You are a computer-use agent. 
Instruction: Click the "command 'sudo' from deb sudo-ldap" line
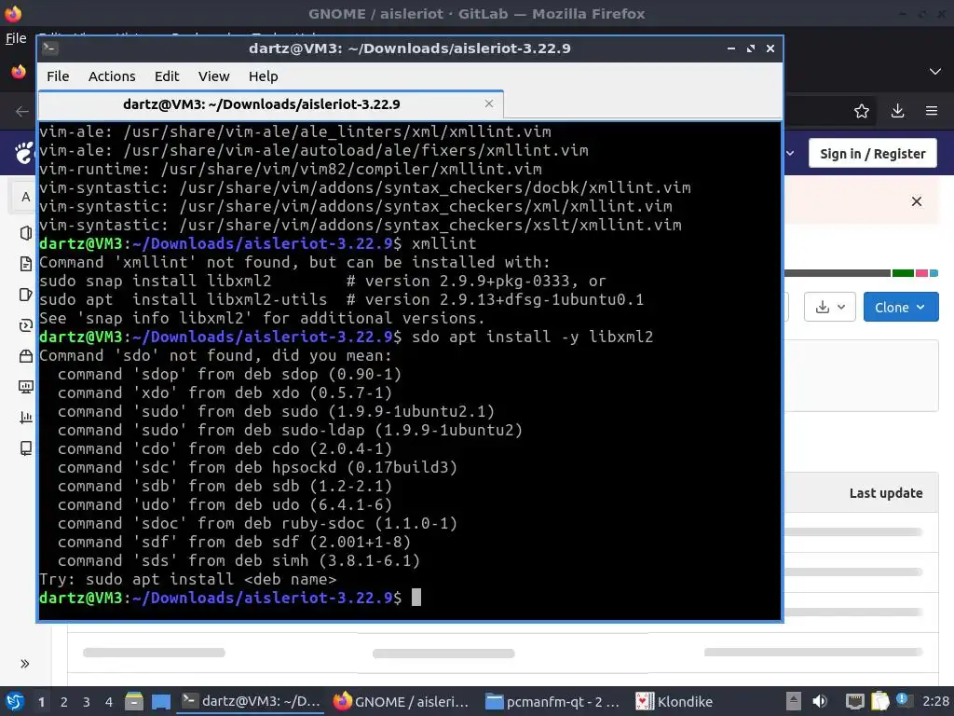[x=291, y=430]
